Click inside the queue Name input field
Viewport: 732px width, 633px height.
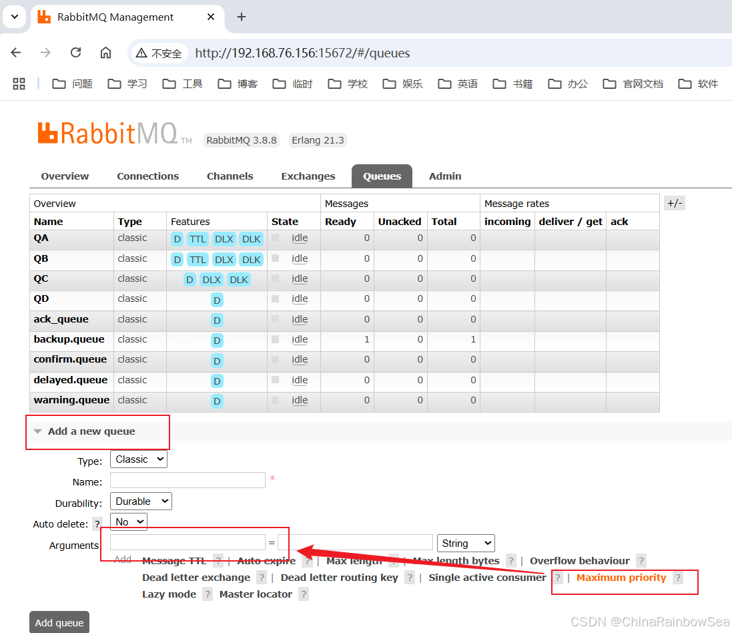(x=188, y=480)
